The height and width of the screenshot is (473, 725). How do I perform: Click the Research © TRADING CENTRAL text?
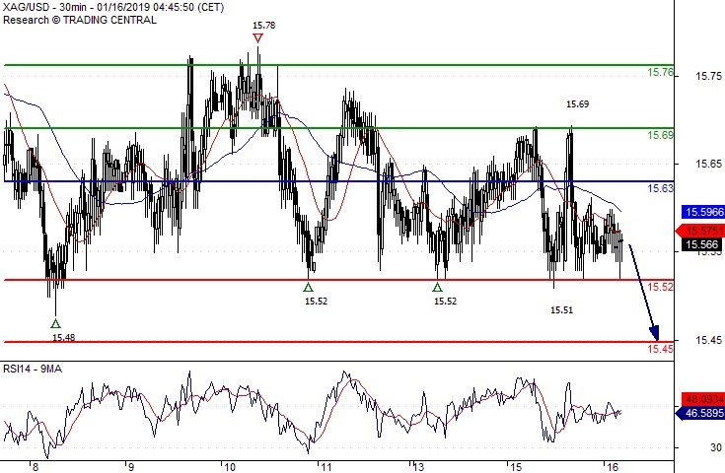(77, 20)
